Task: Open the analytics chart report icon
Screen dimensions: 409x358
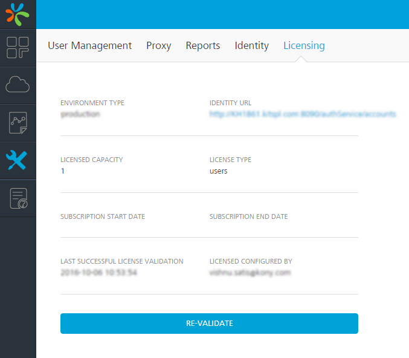Action: click(x=18, y=123)
